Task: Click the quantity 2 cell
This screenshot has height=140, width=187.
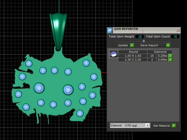Action: (152, 60)
